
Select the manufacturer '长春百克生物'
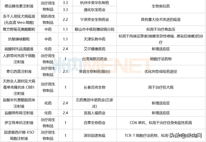click(x=95, y=87)
